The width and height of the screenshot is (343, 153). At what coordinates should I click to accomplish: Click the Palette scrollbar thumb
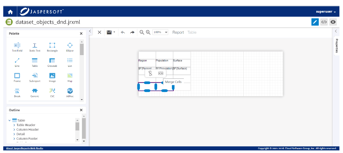pyautogui.click(x=82, y=50)
